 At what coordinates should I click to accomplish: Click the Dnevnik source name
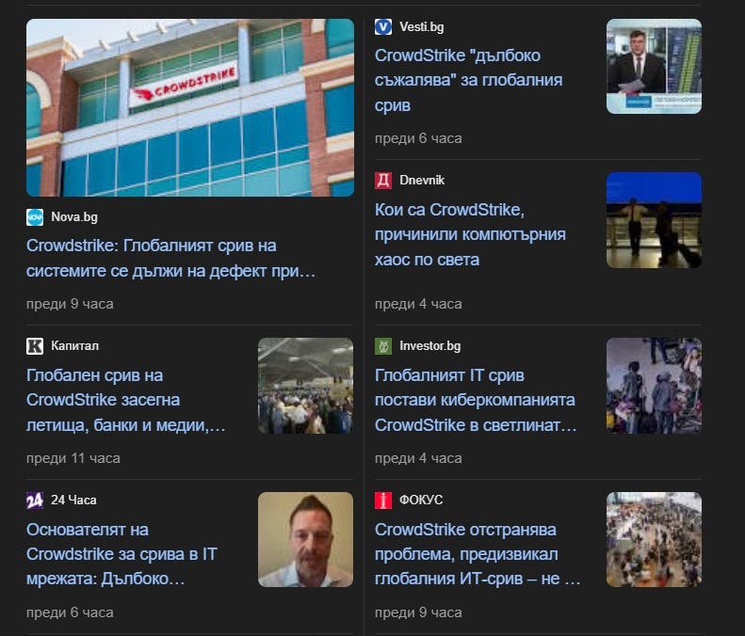[x=422, y=181]
